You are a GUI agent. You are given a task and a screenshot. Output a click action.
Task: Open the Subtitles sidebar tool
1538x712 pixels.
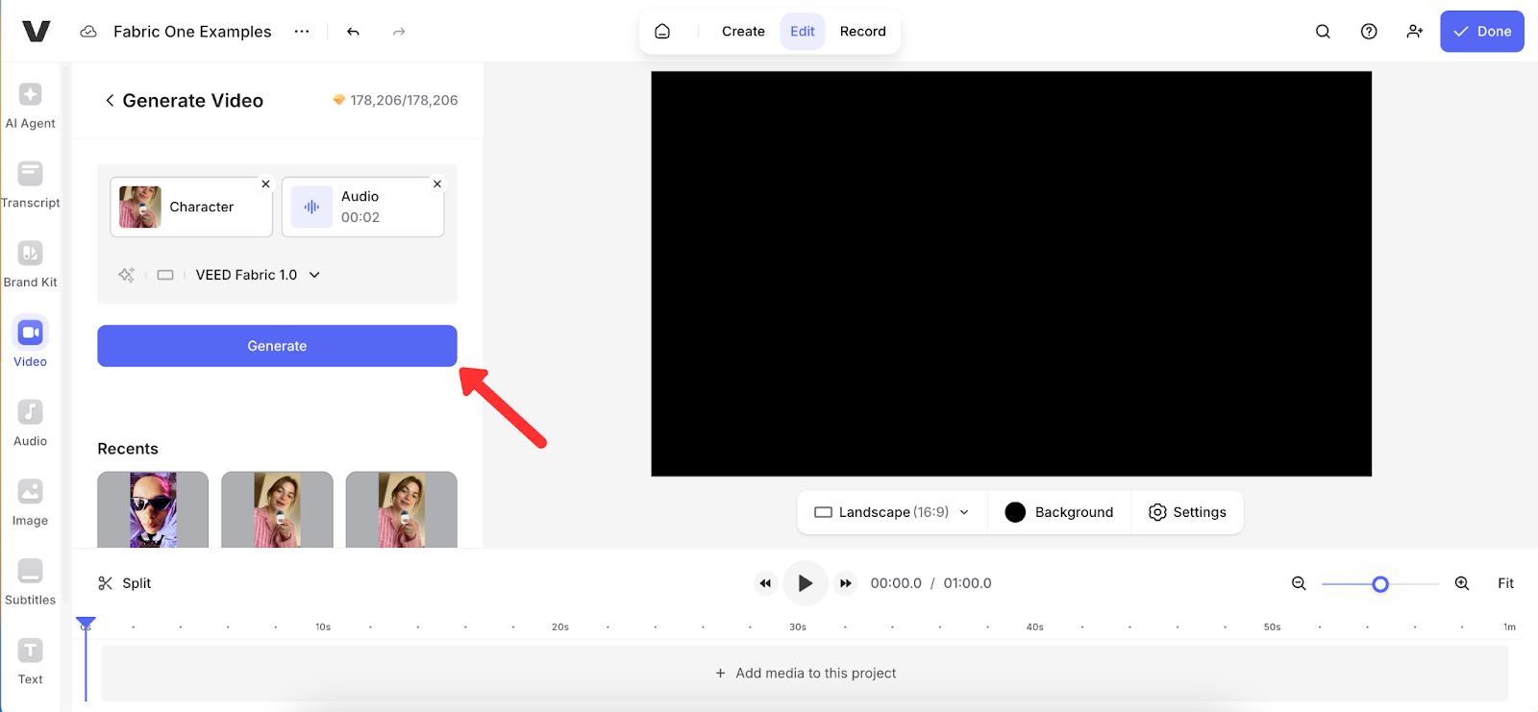tap(30, 582)
